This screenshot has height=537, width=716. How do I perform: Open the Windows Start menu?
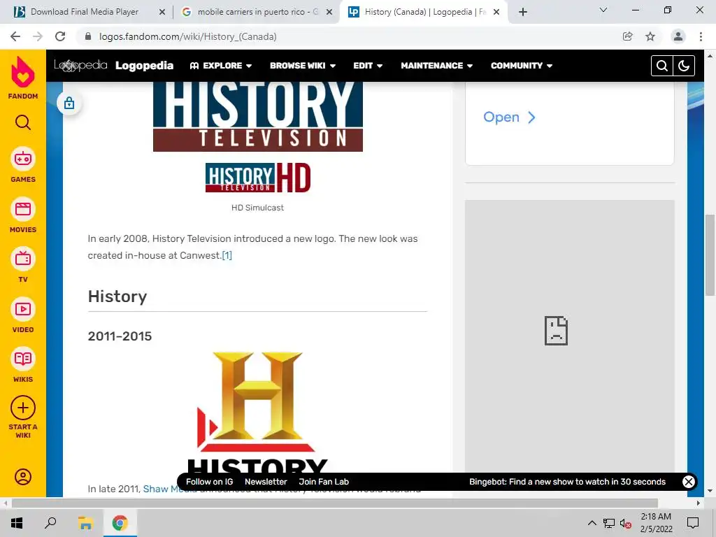[x=17, y=523]
